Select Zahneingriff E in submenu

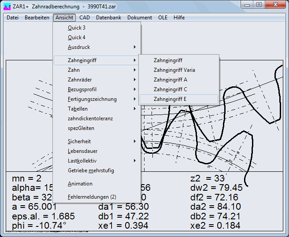click(x=170, y=99)
